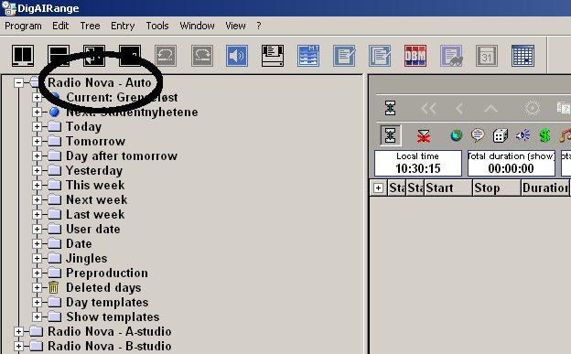Expand the Yesterday folder
The height and width of the screenshot is (354, 571).
[37, 170]
